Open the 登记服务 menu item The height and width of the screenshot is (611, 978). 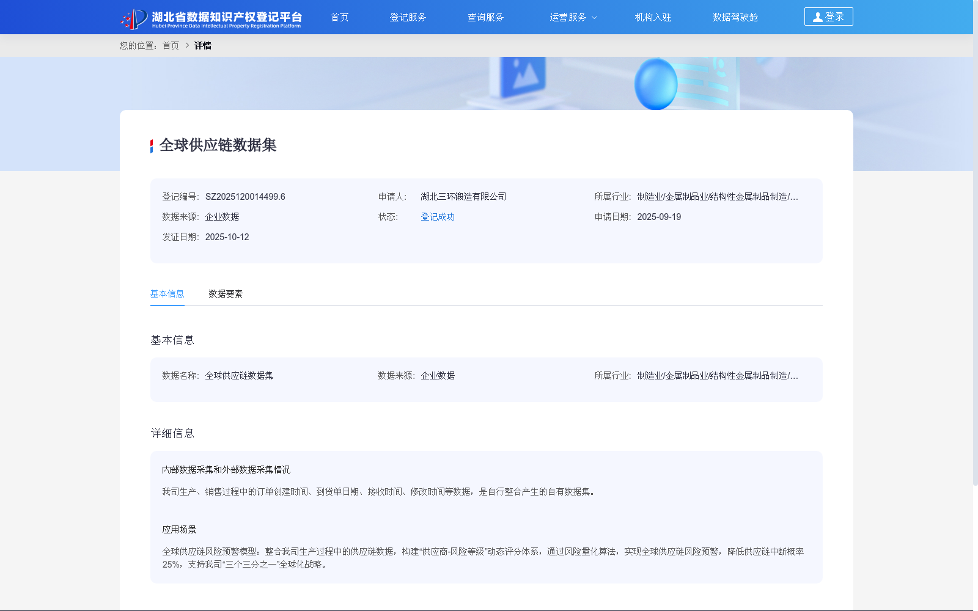coord(408,17)
